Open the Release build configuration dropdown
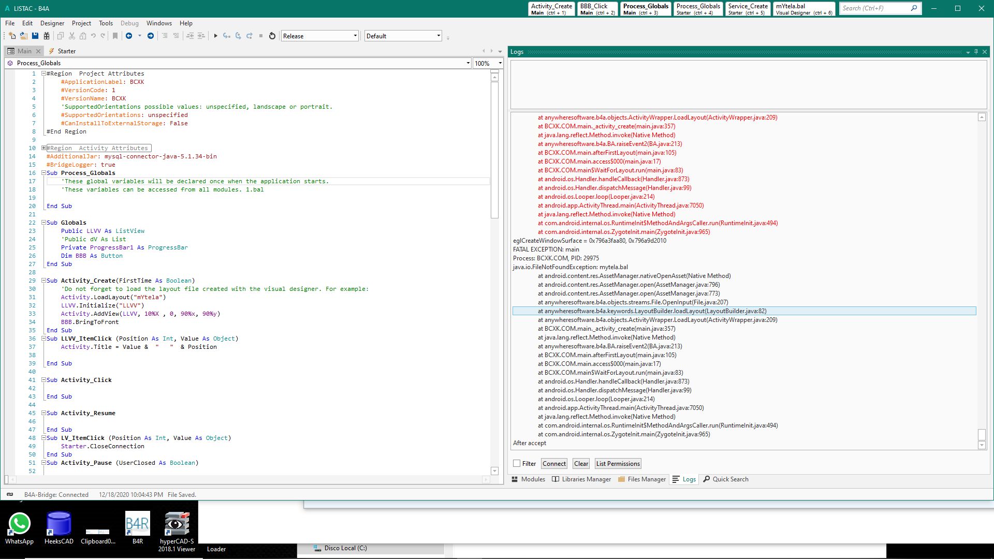The image size is (994, 559). [x=355, y=36]
